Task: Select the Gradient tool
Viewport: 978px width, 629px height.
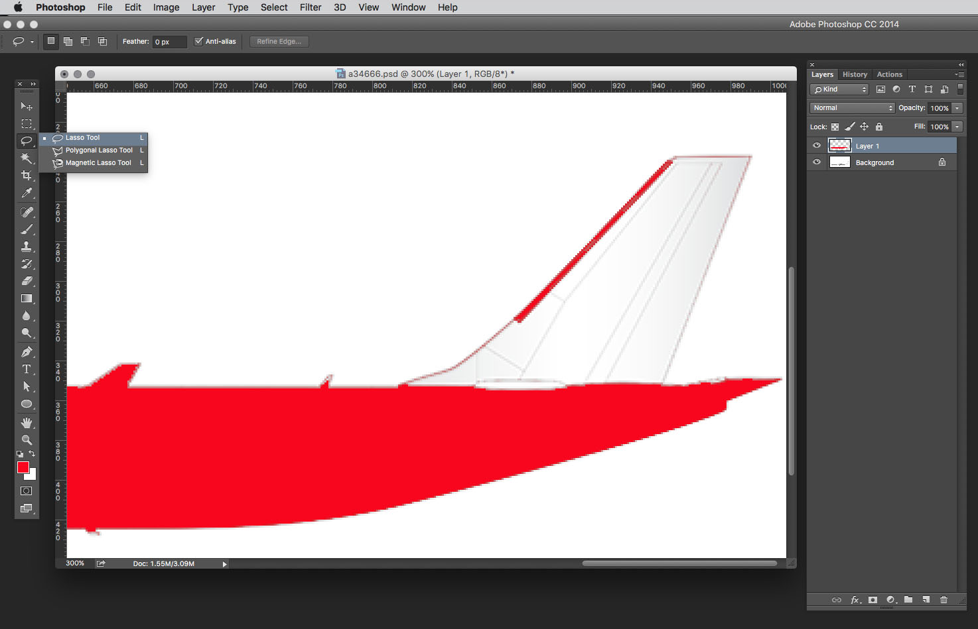Action: [27, 299]
